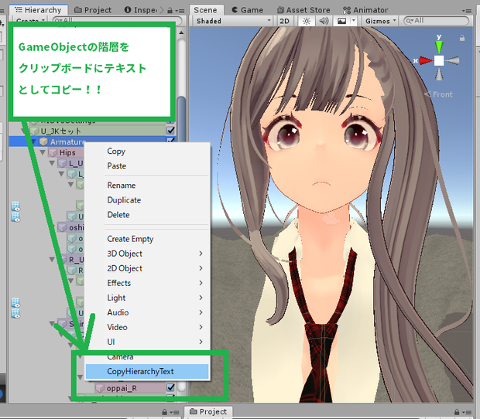
Task: Toggle Hierarchy panel lock icon
Action: pos(170,11)
